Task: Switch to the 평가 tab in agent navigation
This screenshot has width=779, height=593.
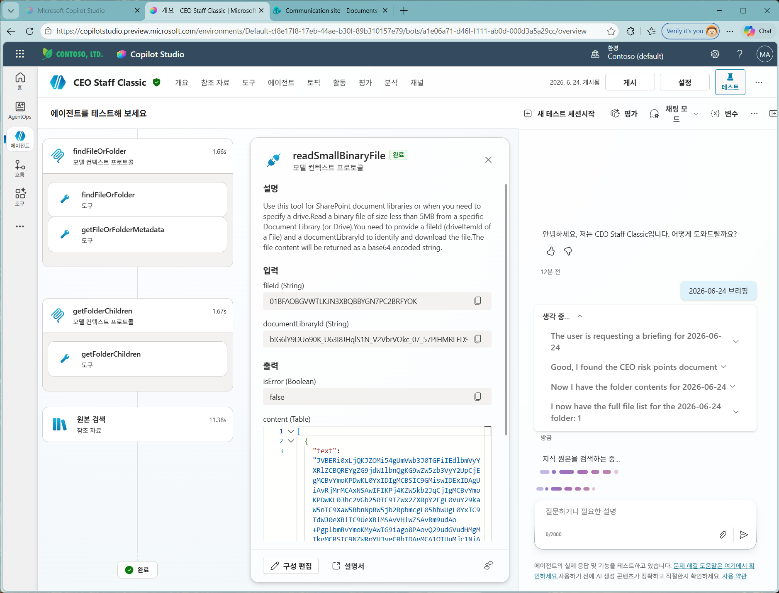Action: click(365, 83)
